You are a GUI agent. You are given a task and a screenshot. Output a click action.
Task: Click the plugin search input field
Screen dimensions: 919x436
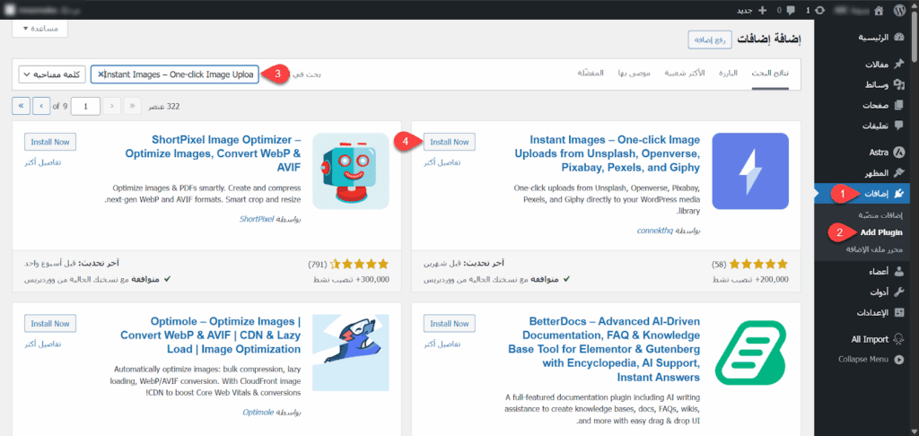pos(175,74)
